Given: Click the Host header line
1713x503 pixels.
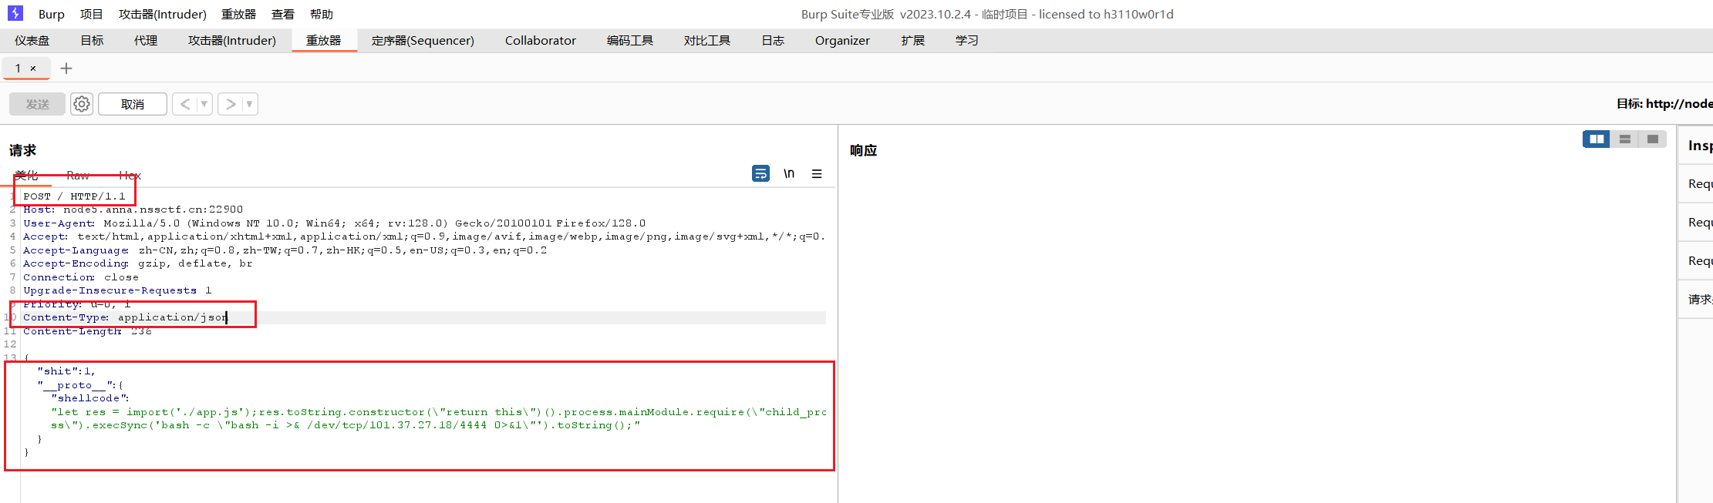Looking at the screenshot, I should [133, 210].
